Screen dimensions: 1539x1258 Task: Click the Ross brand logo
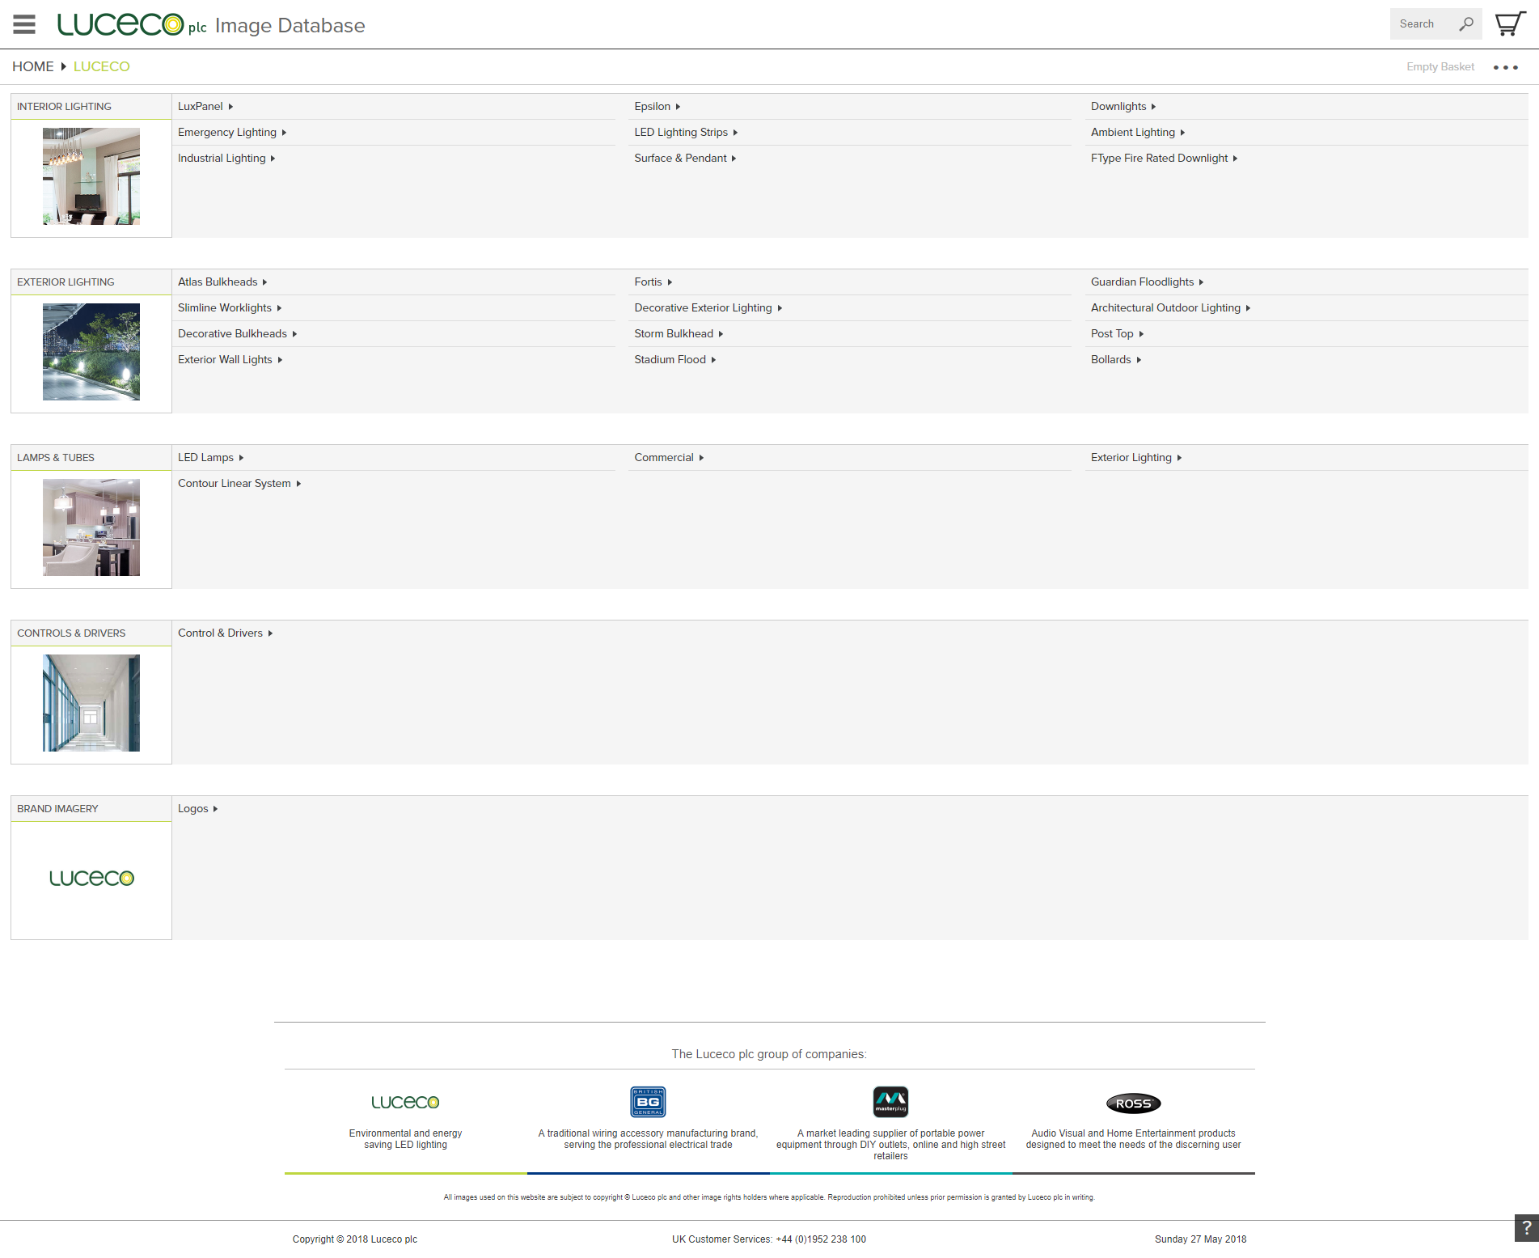(1133, 1103)
